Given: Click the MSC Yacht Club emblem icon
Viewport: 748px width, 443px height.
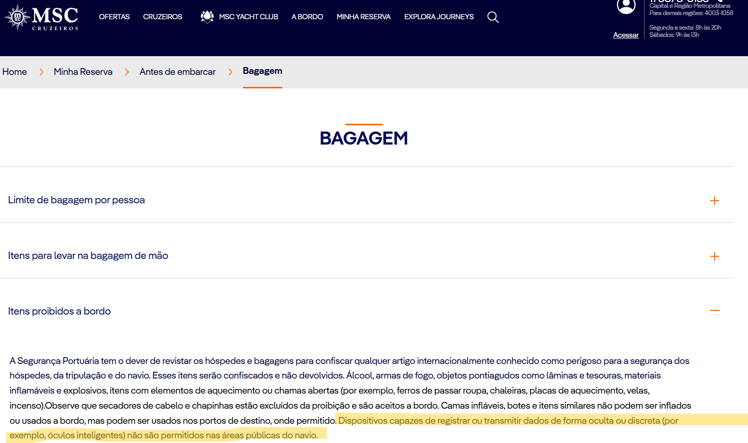Looking at the screenshot, I should click(207, 17).
